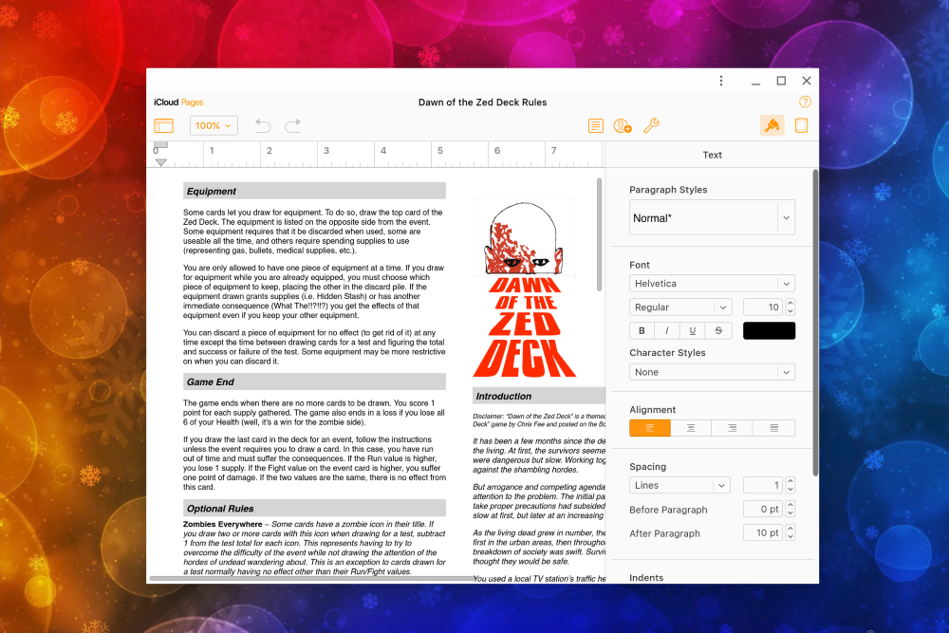Open collaboration via the add-person icon
949x633 pixels.
[623, 125]
